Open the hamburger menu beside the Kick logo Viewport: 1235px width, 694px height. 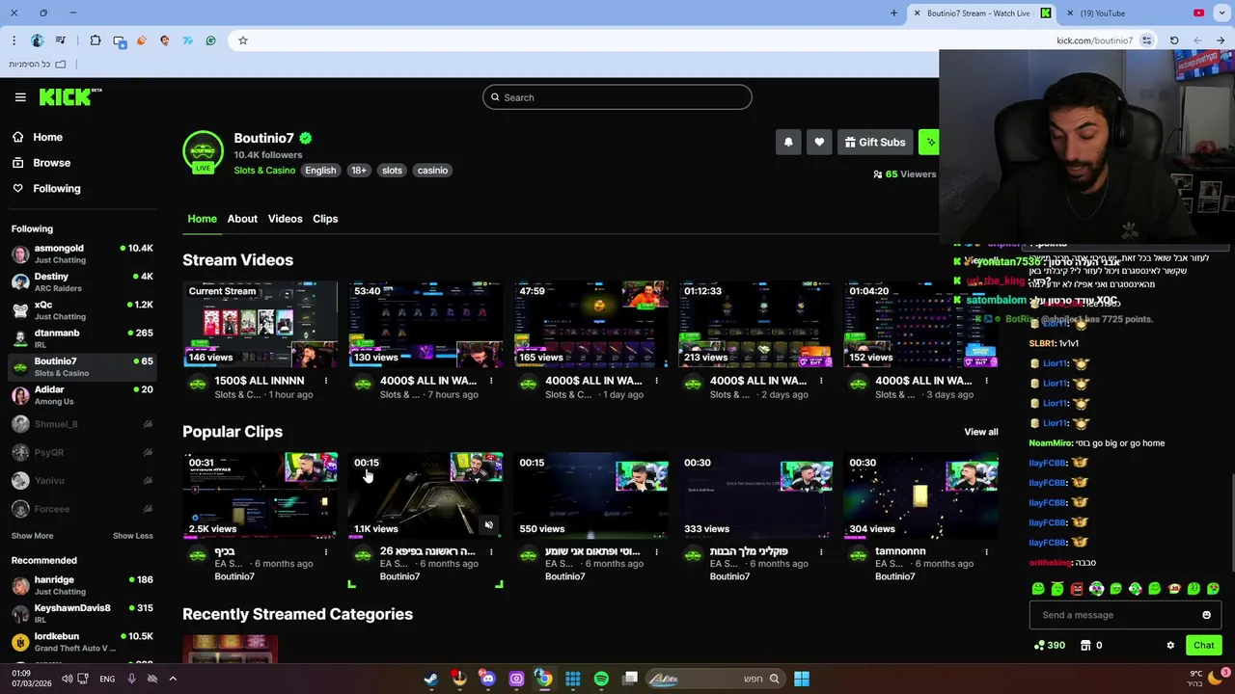[x=20, y=97]
